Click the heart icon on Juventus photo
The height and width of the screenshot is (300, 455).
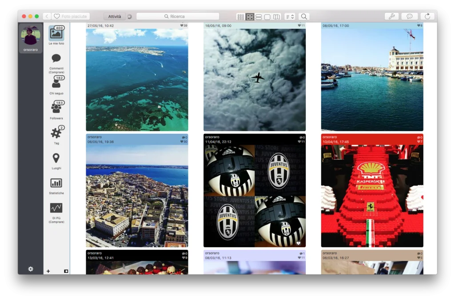click(x=298, y=243)
